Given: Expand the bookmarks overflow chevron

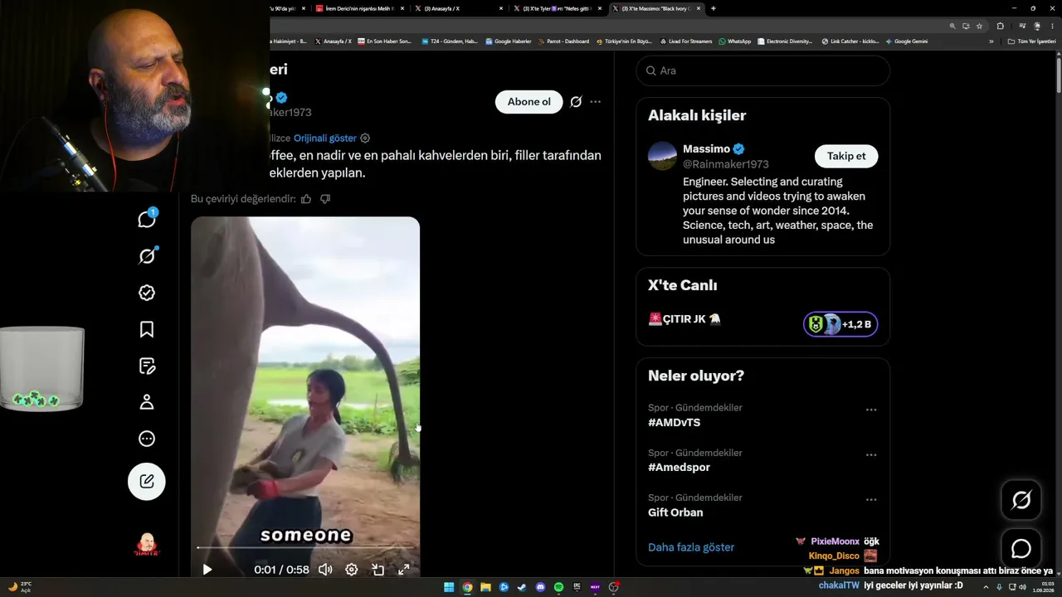Looking at the screenshot, I should (x=991, y=41).
